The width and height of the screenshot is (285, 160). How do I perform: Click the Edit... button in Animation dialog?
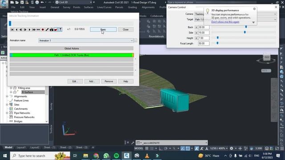(75, 81)
